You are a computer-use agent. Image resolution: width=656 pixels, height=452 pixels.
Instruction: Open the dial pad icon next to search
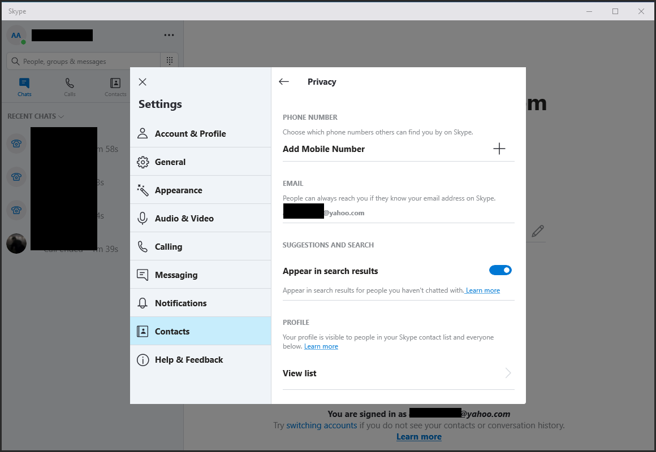[x=170, y=61]
